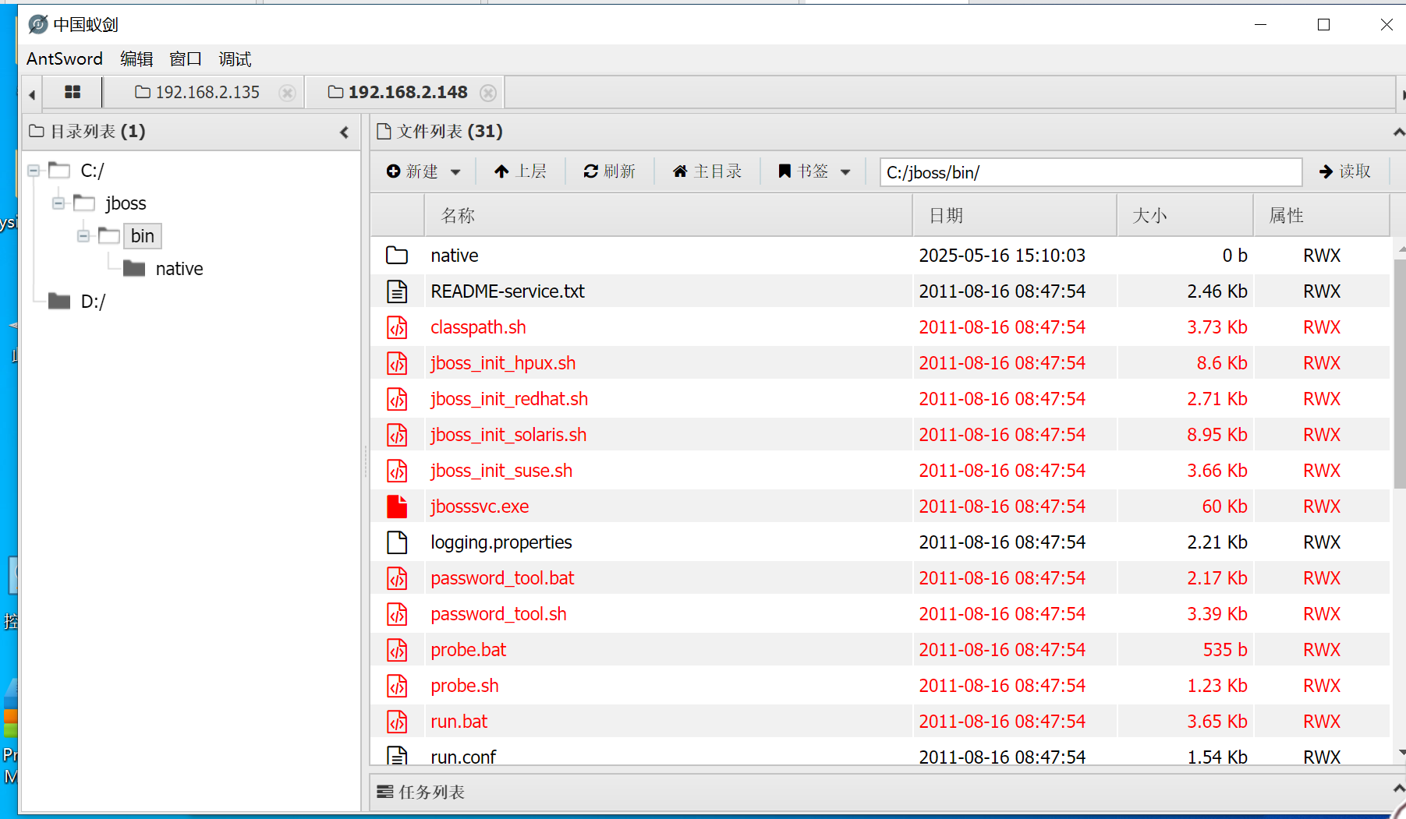This screenshot has height=819, width=1406.
Task: Go to 主目录 home directory
Action: pyautogui.click(x=707, y=171)
